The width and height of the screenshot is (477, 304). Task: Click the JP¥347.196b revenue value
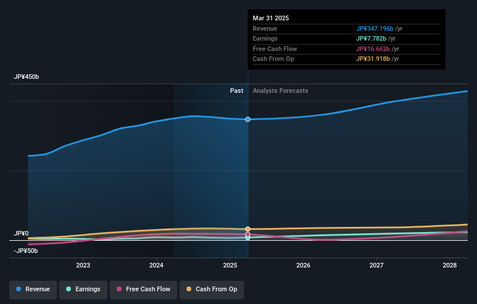375,28
